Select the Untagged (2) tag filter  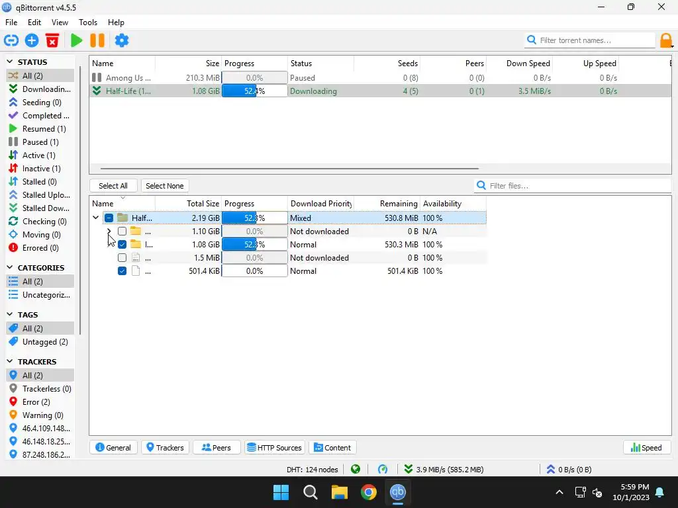40,342
